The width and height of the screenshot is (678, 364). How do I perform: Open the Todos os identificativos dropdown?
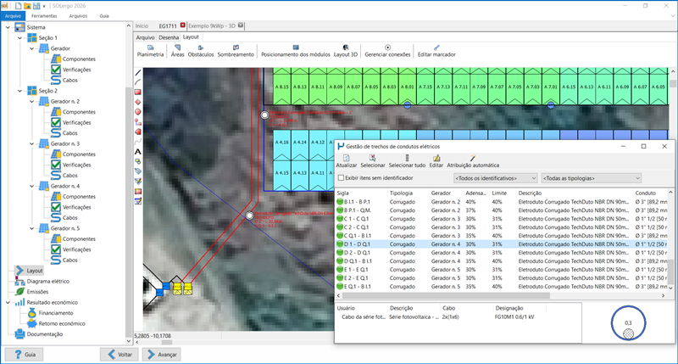tap(495, 179)
